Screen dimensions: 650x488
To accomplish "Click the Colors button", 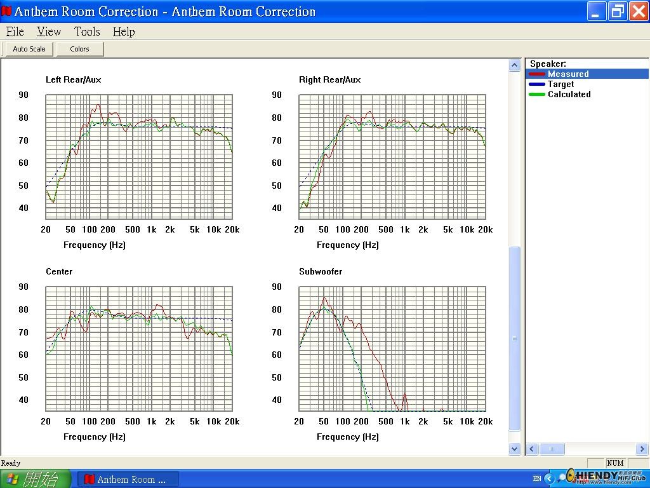I will 79,49.
